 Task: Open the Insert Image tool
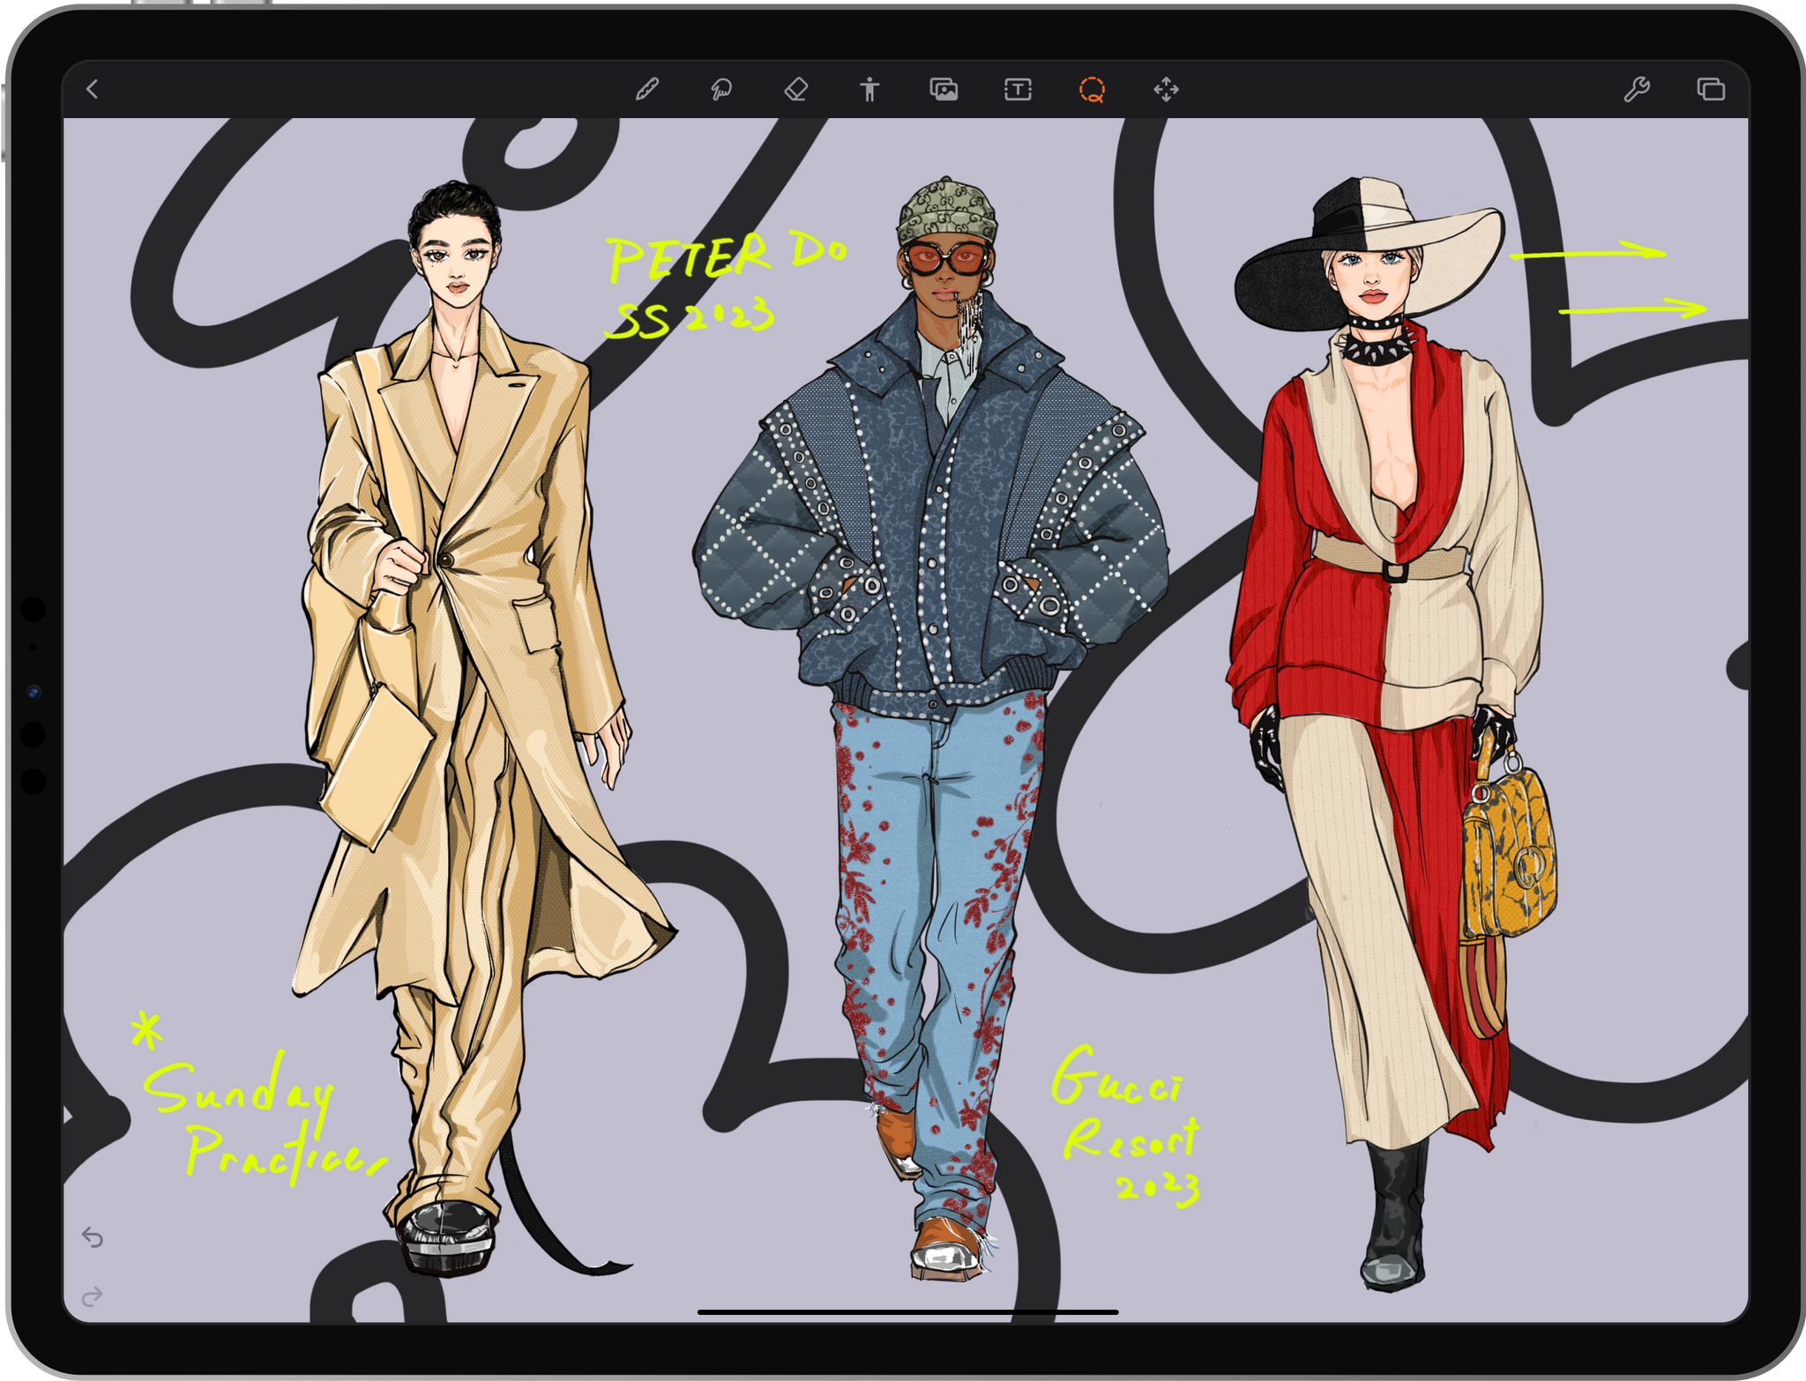[944, 89]
